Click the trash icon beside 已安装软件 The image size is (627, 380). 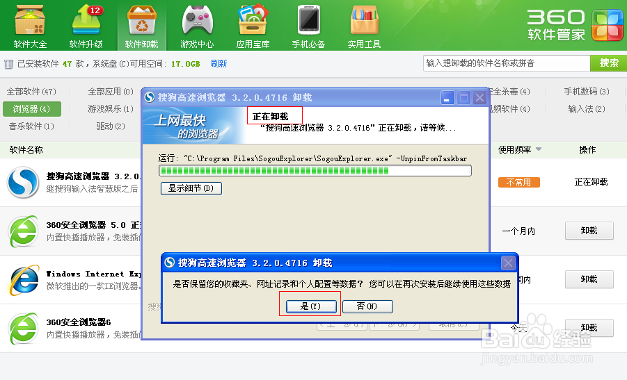point(8,64)
